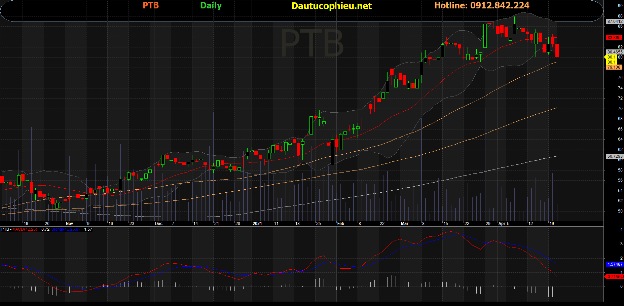Click the Apr marker on date axis
Screen dimensions: 624x306
502,224
